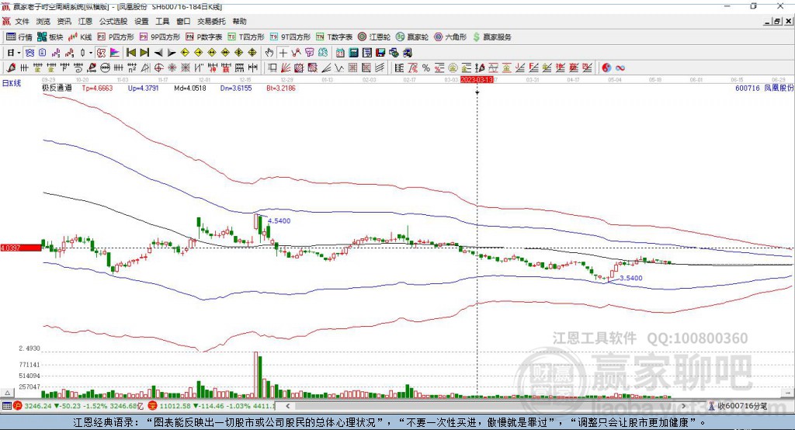Select the hand pan tool
This screenshot has height=430, width=795.
(269, 53)
